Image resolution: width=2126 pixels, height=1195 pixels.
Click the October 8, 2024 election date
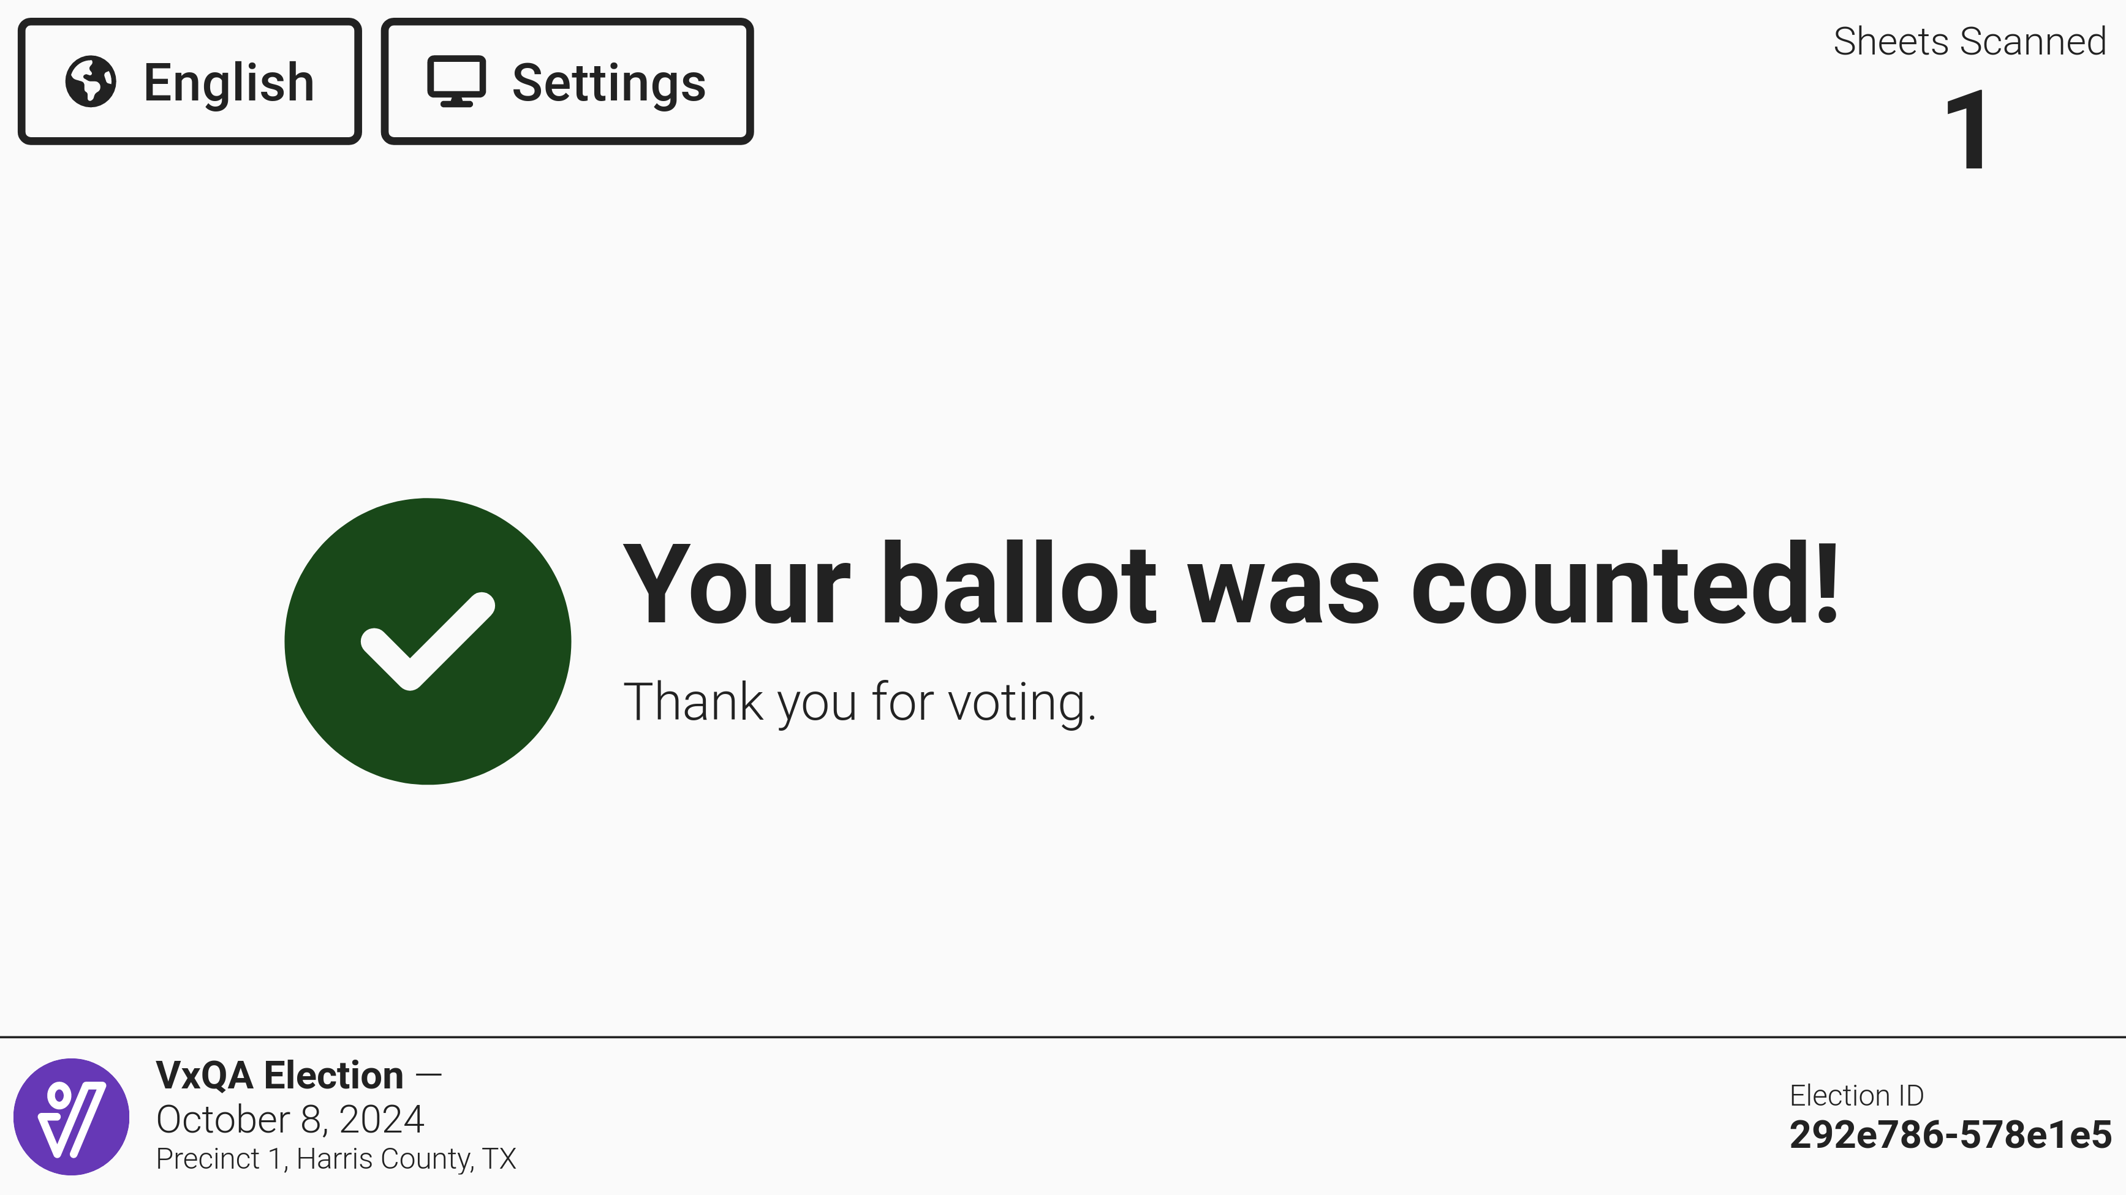tap(290, 1119)
